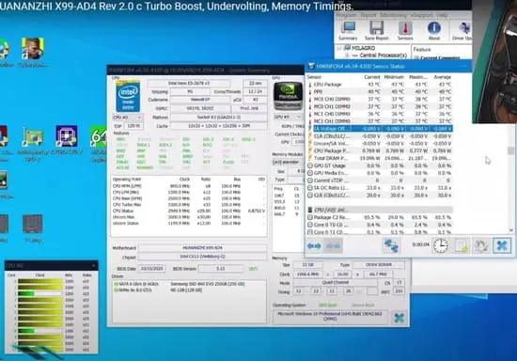Collapse MILAGRO tree node
The width and height of the screenshot is (517, 361).
pos(339,48)
